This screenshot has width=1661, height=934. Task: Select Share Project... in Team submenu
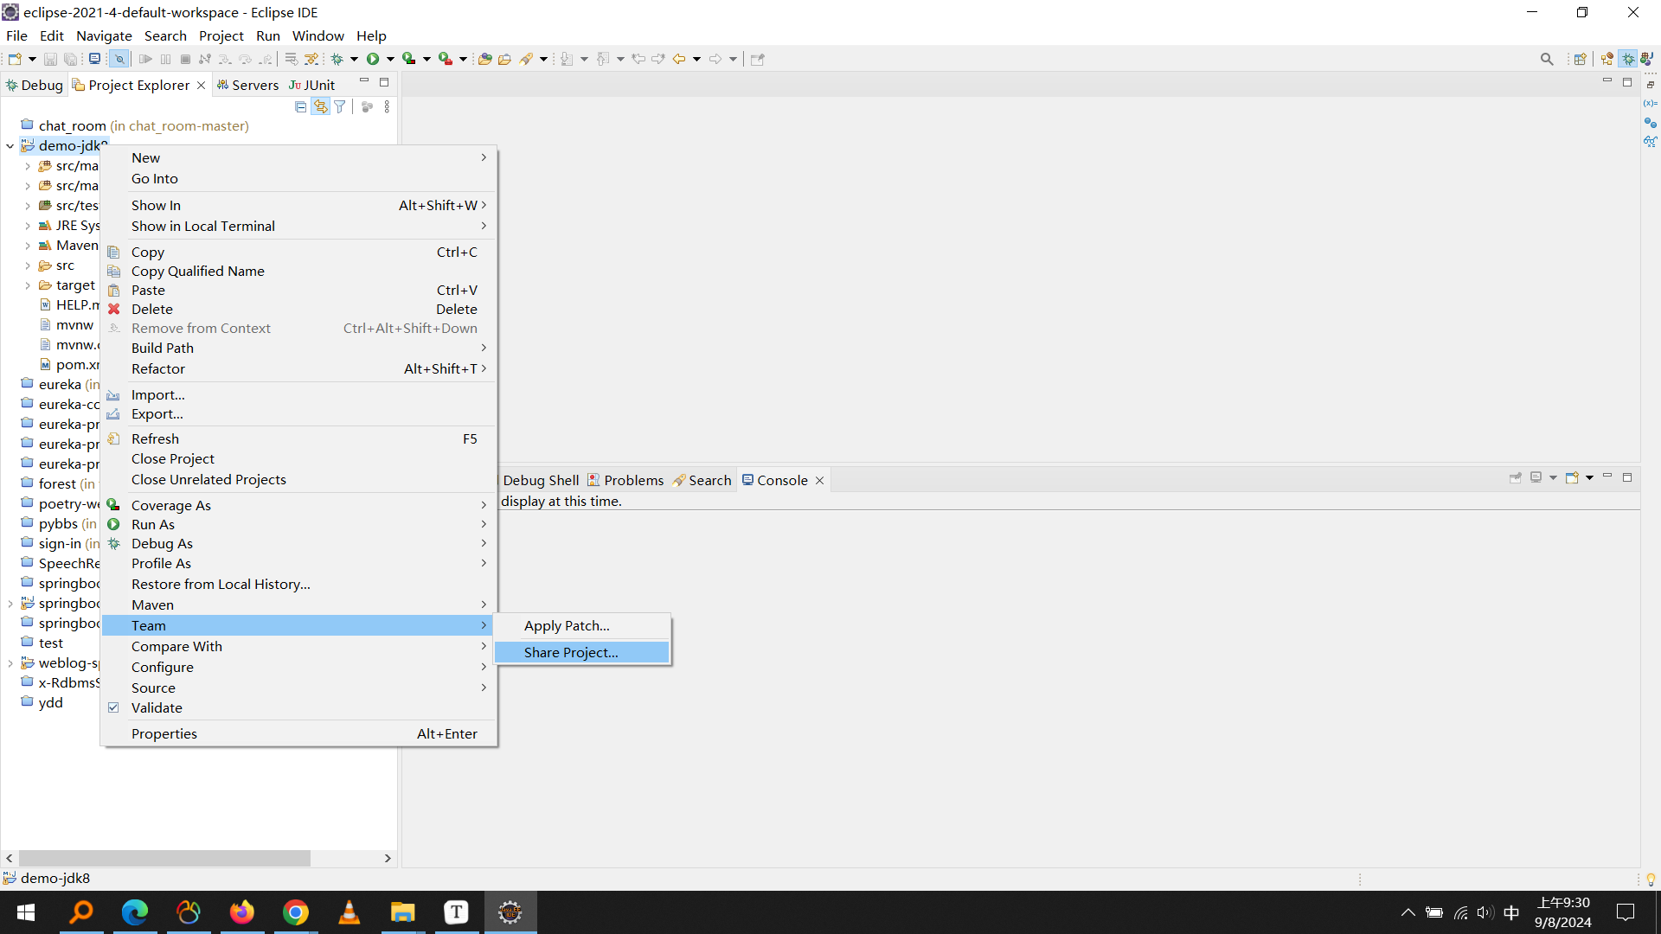point(581,652)
